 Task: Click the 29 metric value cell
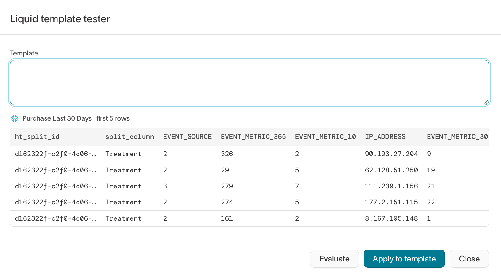tap(225, 170)
